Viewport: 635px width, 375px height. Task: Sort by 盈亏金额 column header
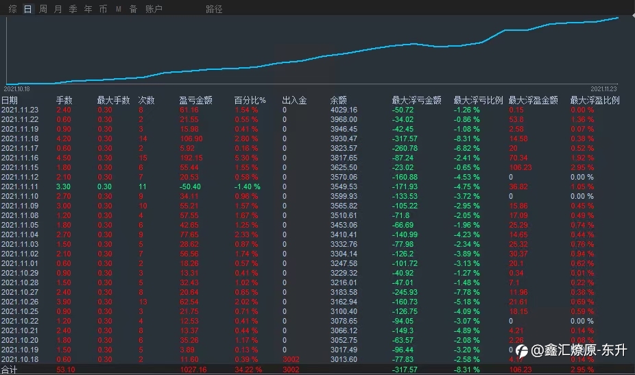[196, 100]
